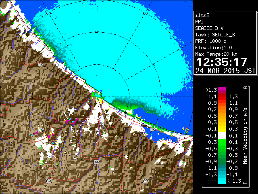Click the 'PRF: 1000Hz' text
The image size is (258, 194).
[211, 41]
